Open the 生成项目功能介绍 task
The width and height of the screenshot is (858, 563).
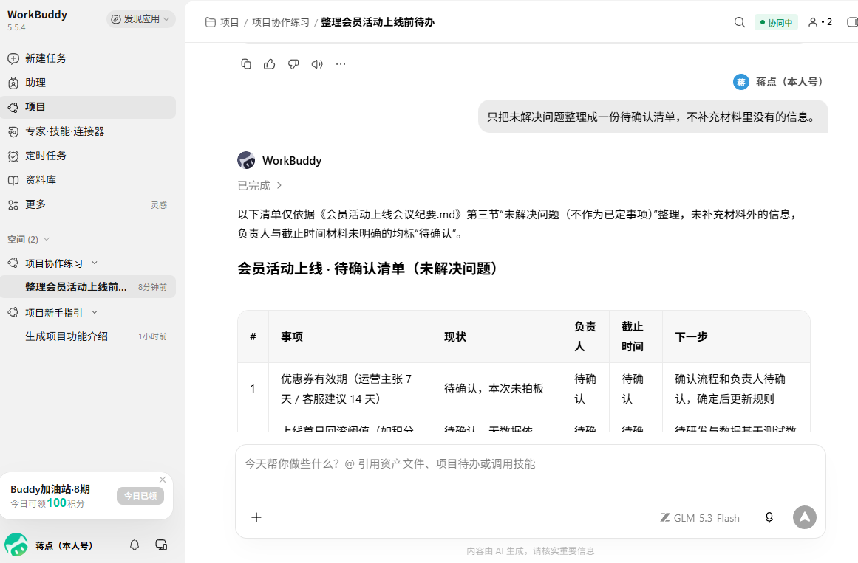[87, 336]
